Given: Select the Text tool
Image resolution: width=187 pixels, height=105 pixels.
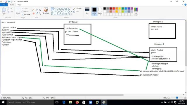Looking at the screenshot, I should point(40,10).
